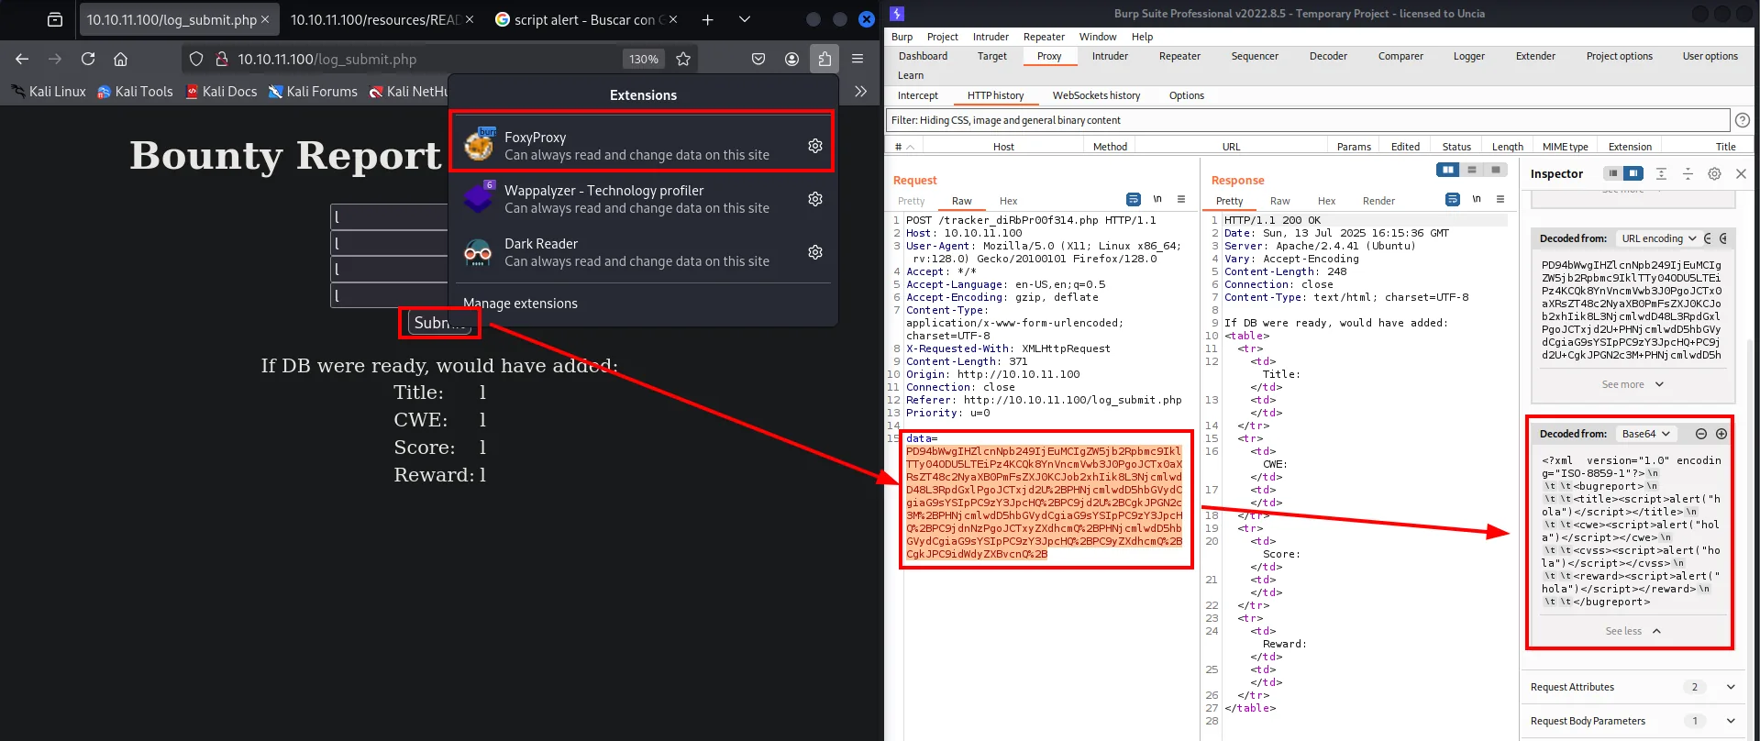
Task: Adjust the 130% zoom level indicator
Action: (x=644, y=59)
